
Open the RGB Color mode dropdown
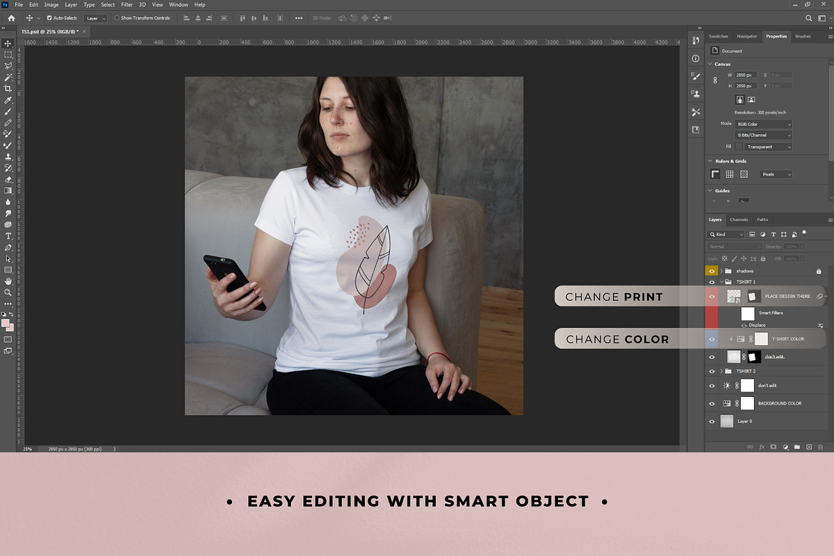(x=764, y=124)
